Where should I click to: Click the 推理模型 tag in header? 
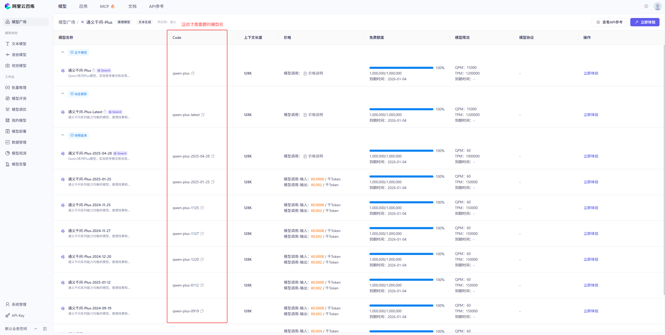(x=124, y=22)
